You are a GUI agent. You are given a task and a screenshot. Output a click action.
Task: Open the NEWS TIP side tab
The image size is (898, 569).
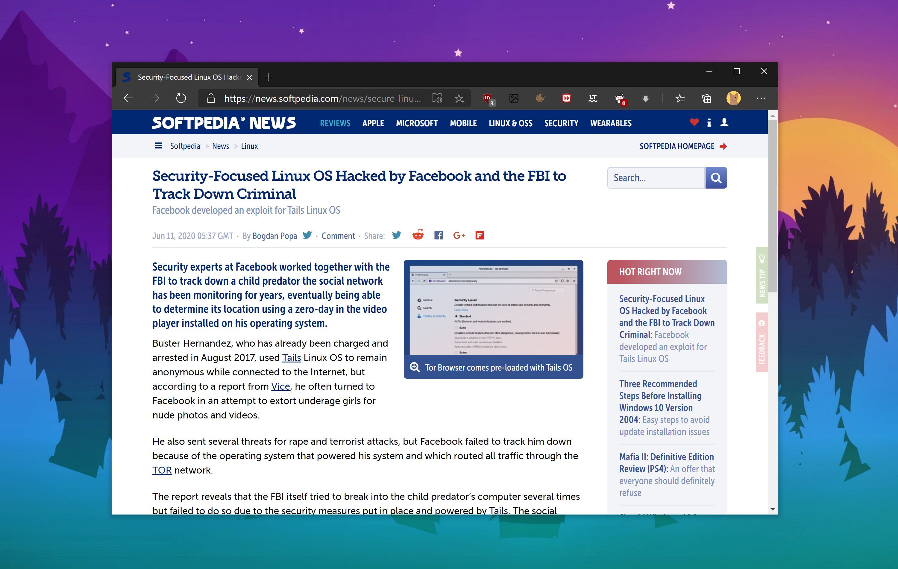762,275
